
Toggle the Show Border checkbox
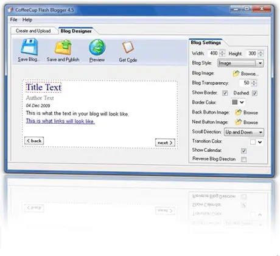click(x=225, y=93)
